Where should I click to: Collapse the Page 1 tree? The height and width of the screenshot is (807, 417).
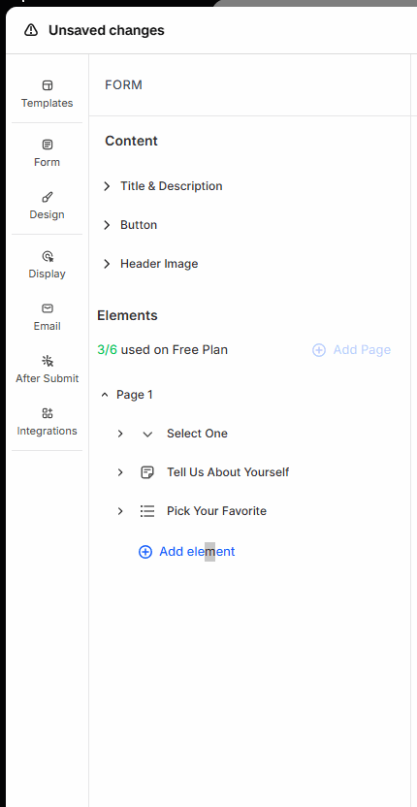(105, 395)
